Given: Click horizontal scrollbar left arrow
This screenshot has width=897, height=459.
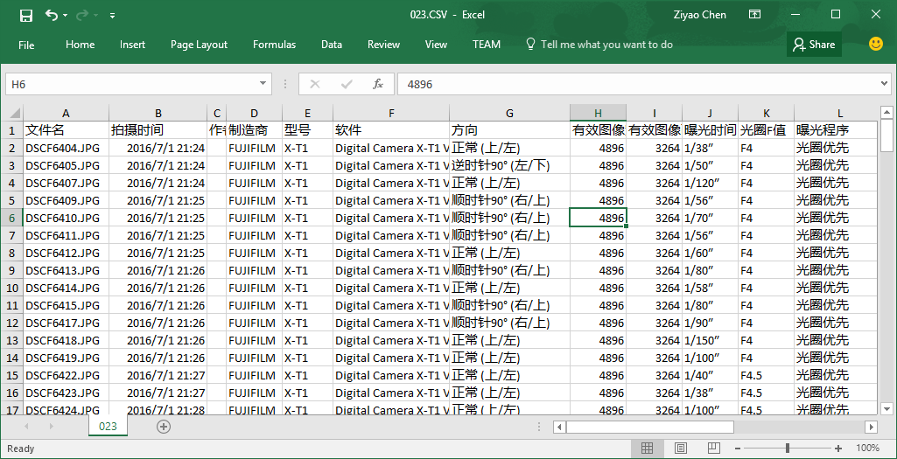Looking at the screenshot, I should (560, 427).
